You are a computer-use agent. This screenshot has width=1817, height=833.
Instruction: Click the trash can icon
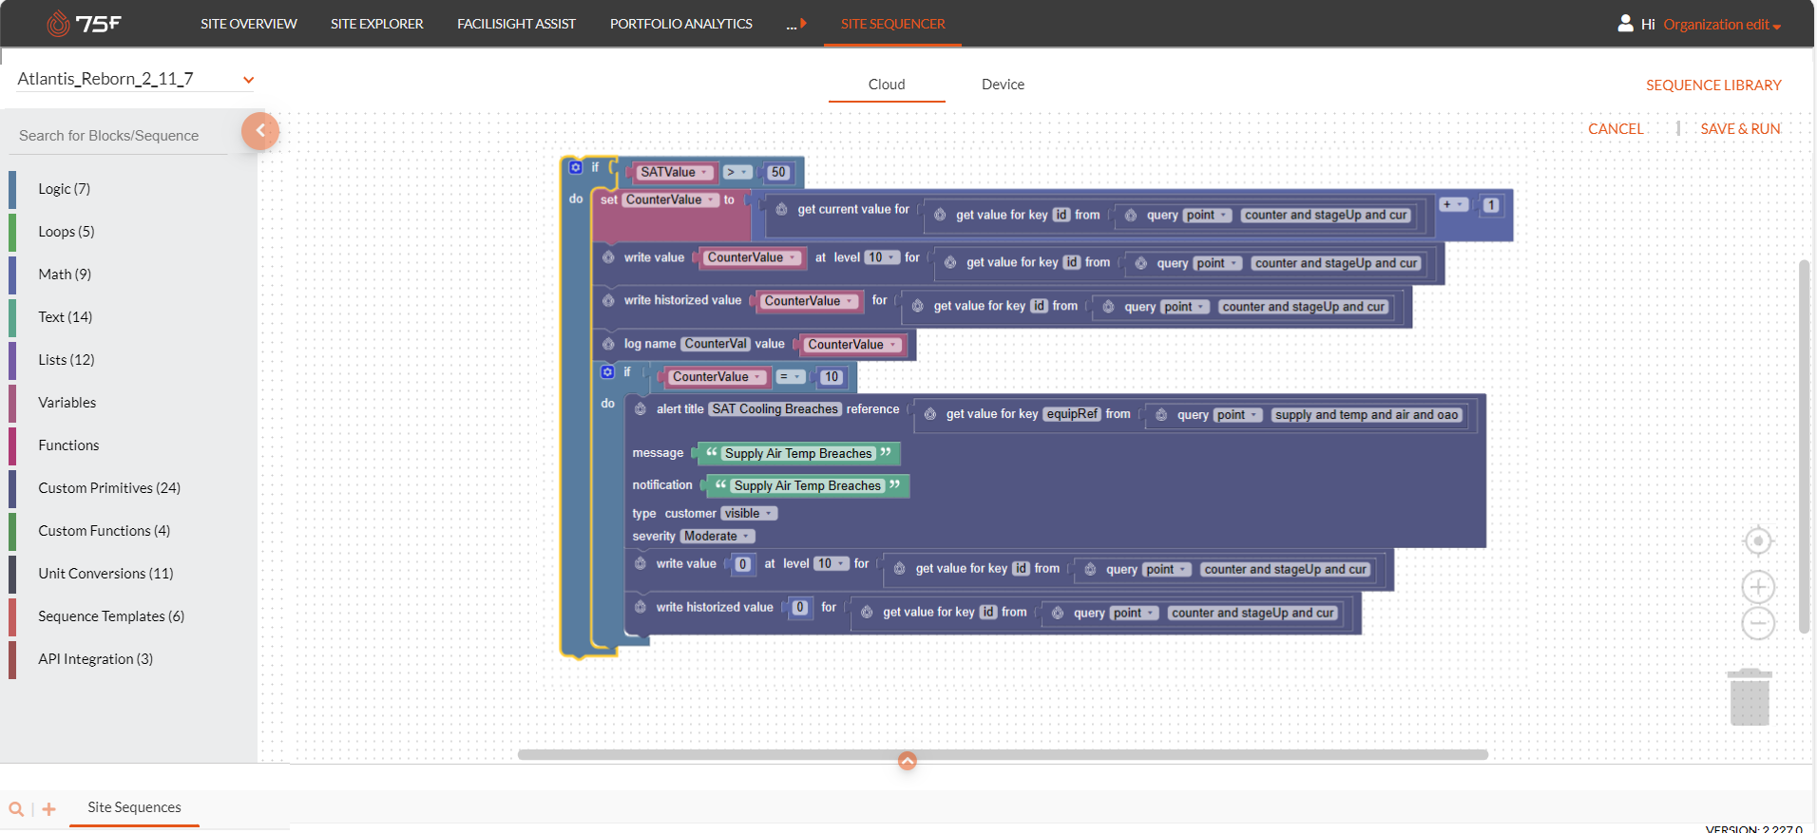click(1750, 697)
